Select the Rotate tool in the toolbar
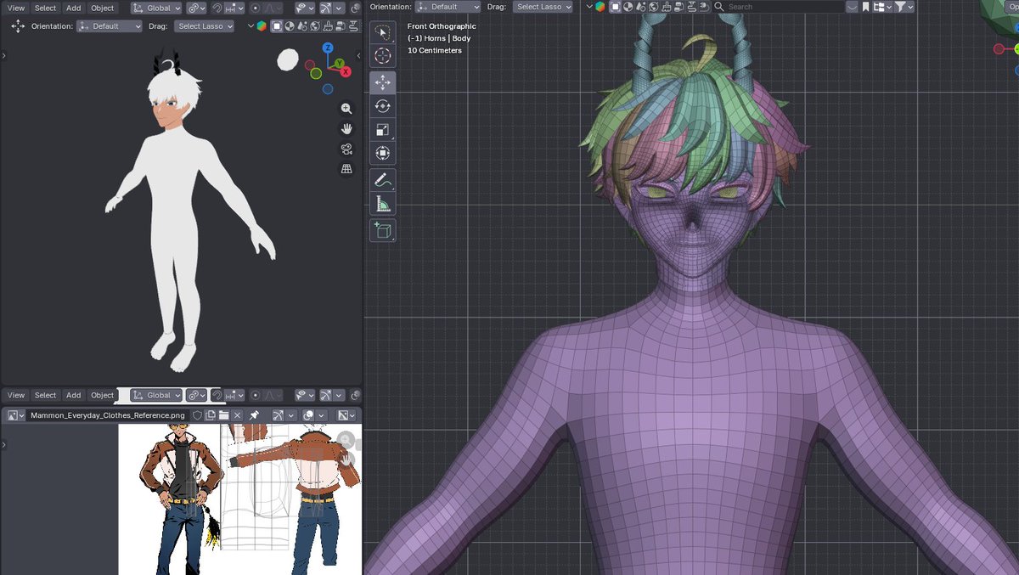This screenshot has height=575, width=1019. coord(382,106)
